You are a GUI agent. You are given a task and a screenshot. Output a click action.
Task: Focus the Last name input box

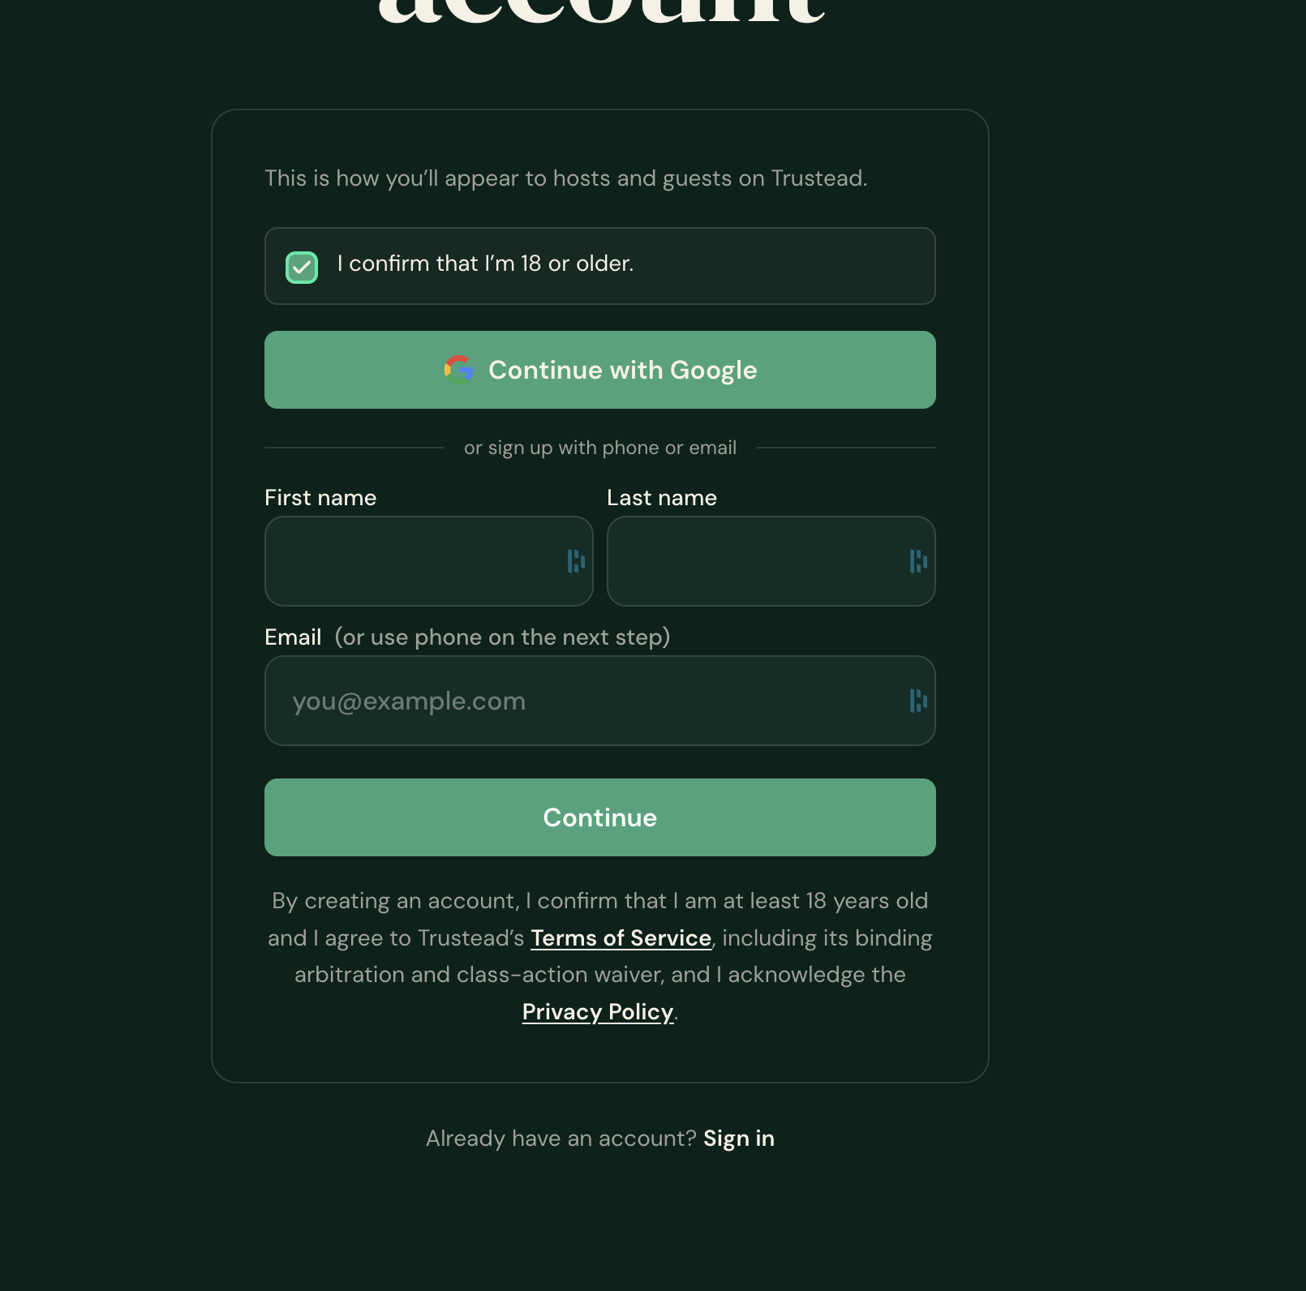pyautogui.click(x=771, y=561)
